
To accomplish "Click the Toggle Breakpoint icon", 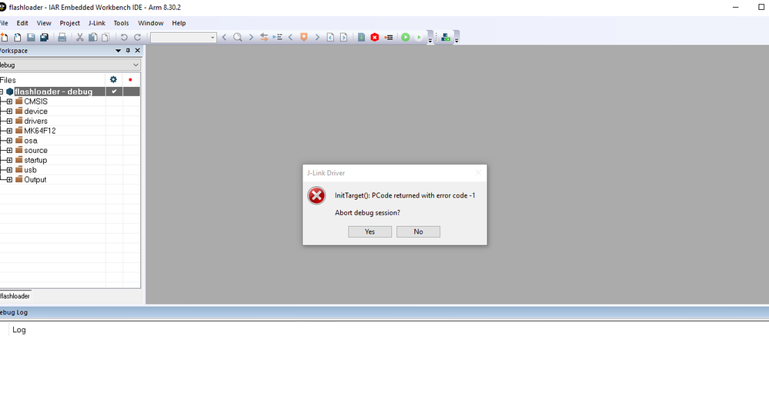I will [389, 37].
